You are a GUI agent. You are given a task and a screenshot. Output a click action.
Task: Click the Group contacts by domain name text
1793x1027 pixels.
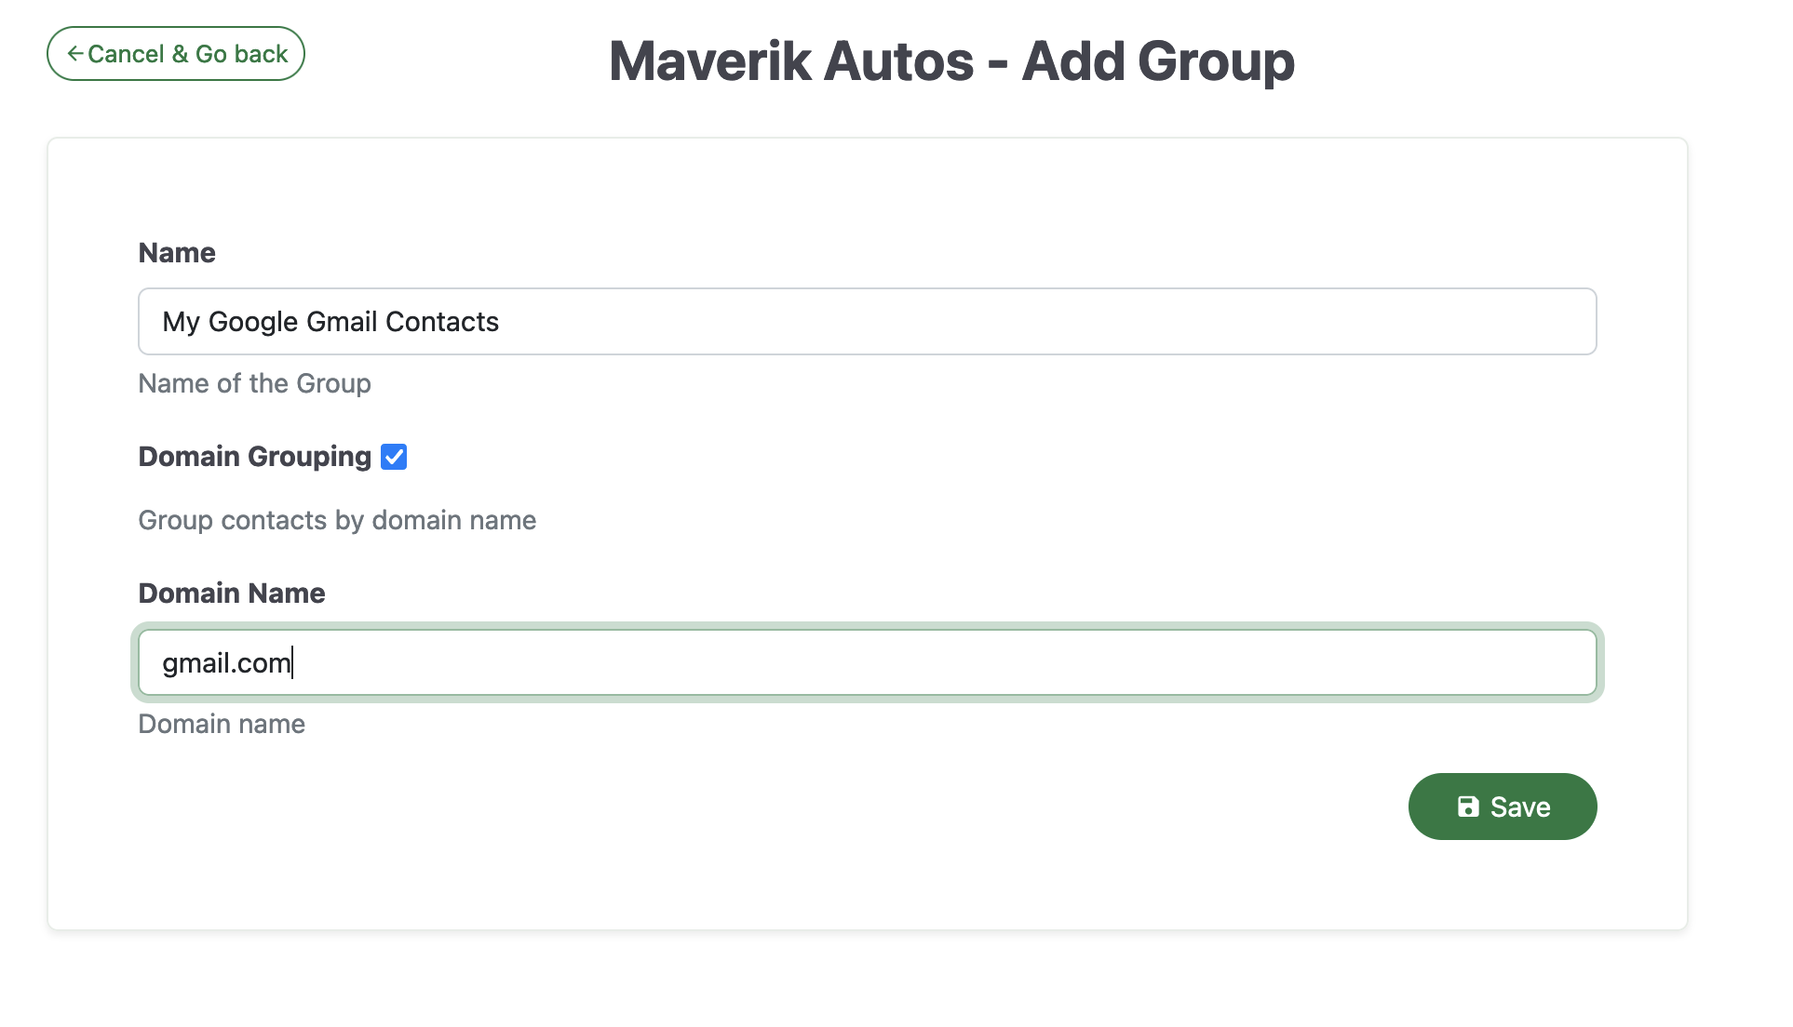point(336,520)
